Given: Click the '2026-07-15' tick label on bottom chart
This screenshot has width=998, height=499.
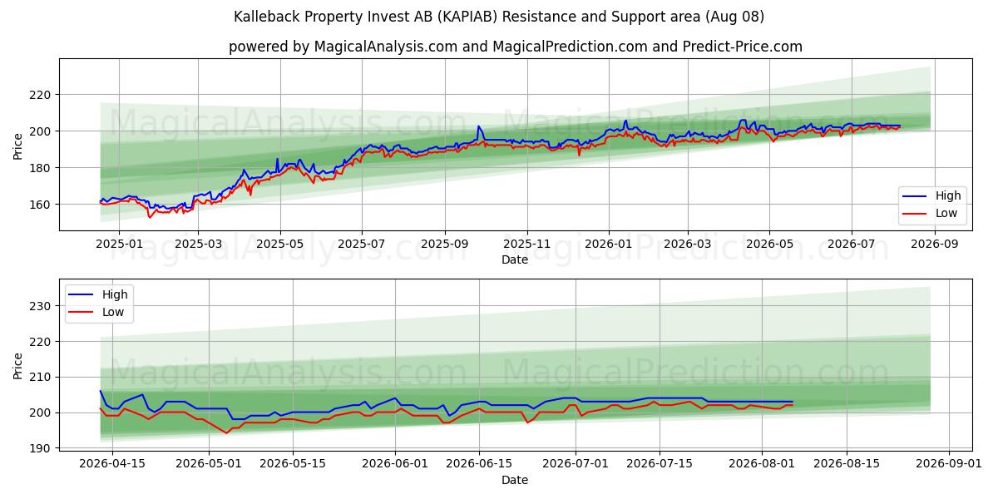Looking at the screenshot, I should [x=660, y=466].
